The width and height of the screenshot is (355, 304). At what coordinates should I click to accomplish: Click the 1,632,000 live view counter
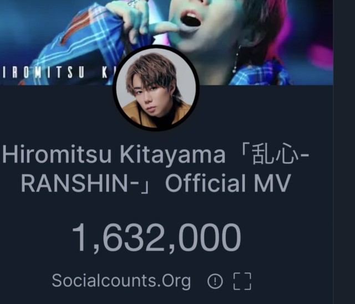[x=156, y=238]
